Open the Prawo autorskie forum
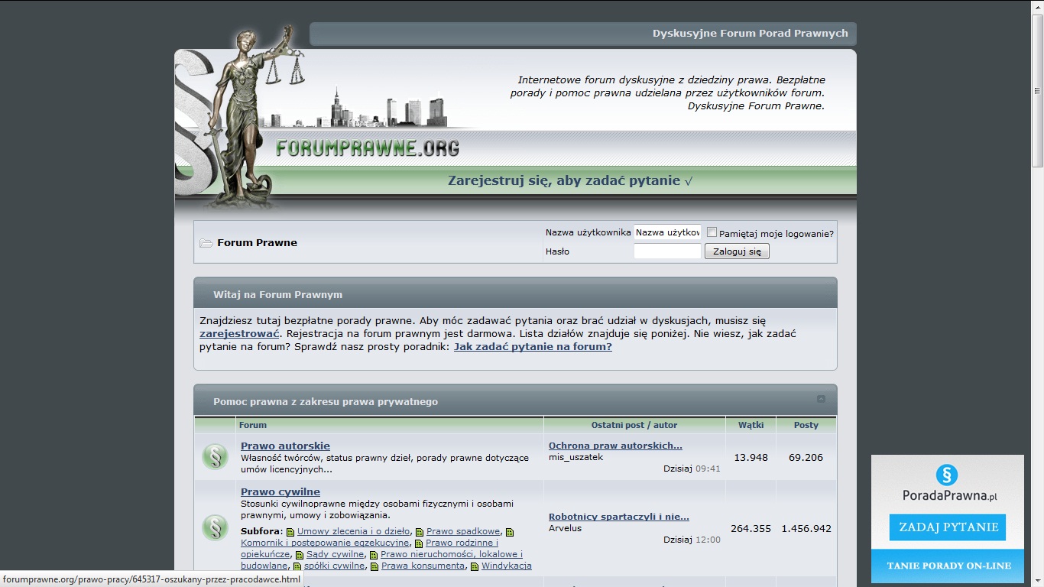Viewport: 1044px width, 587px height. tap(285, 446)
